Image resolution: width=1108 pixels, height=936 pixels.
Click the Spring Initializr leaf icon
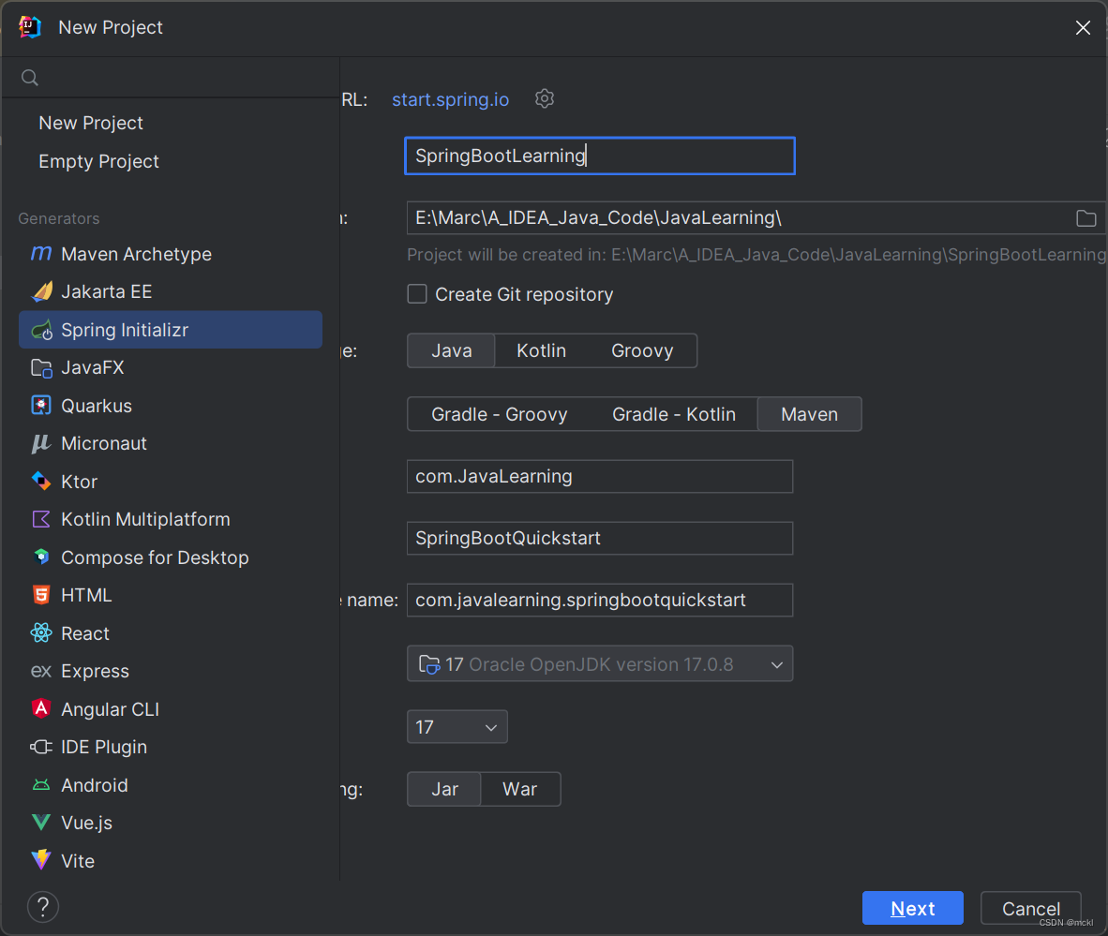pyautogui.click(x=41, y=330)
